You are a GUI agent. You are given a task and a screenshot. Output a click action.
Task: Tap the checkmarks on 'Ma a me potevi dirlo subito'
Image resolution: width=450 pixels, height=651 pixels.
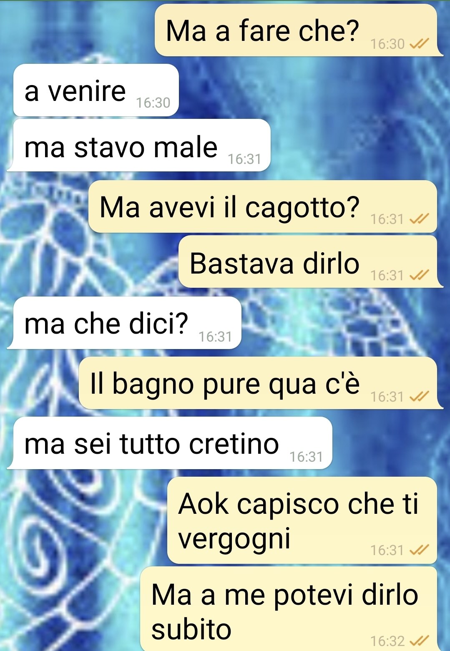coord(419,641)
